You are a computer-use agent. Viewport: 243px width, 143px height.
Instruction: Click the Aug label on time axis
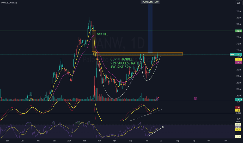click(x=178, y=141)
